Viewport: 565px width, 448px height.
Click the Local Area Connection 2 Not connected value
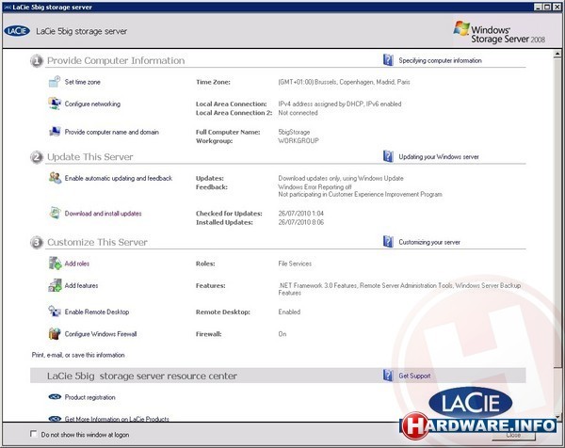point(298,113)
